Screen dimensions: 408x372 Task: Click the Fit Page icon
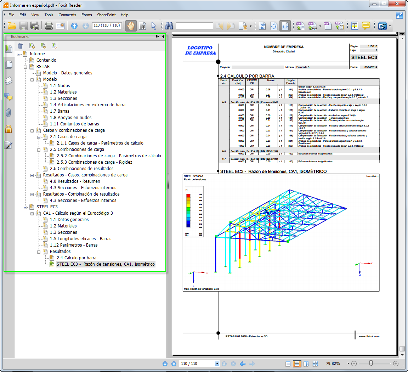(x=274, y=26)
